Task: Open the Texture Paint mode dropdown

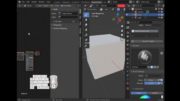Action: [91, 9]
